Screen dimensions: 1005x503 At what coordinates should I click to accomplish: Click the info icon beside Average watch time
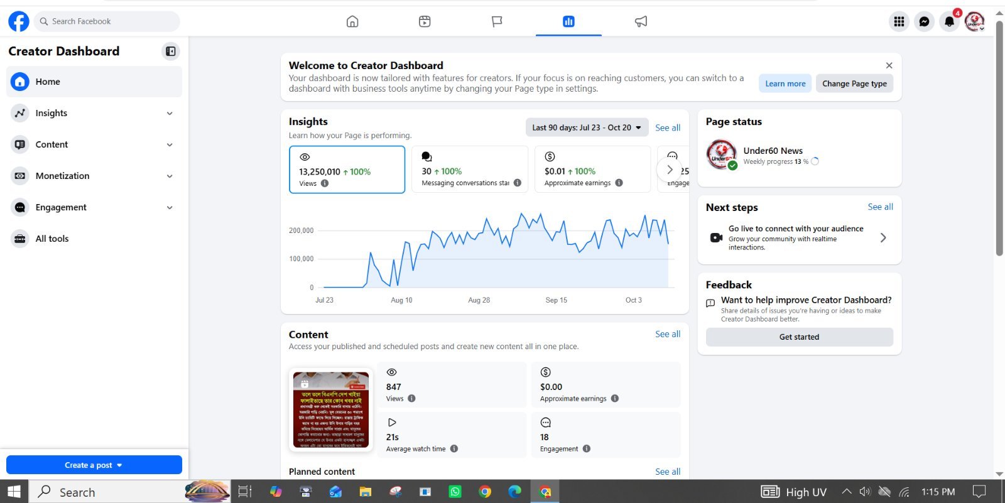454,448
